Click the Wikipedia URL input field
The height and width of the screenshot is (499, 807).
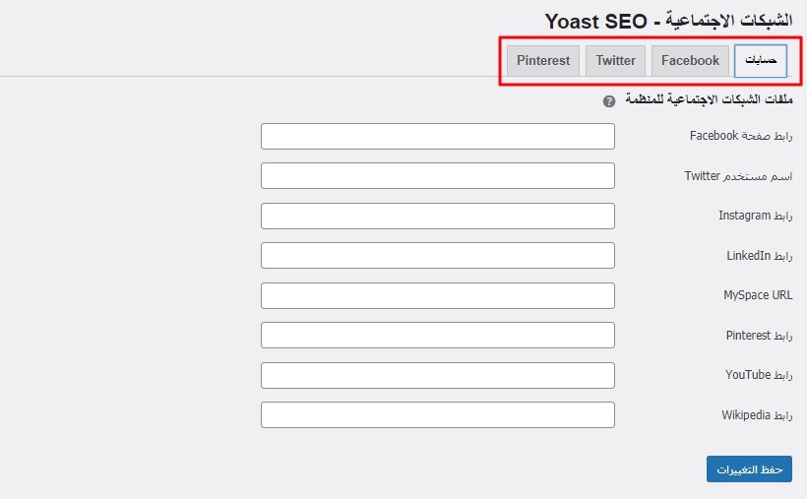[x=437, y=415]
